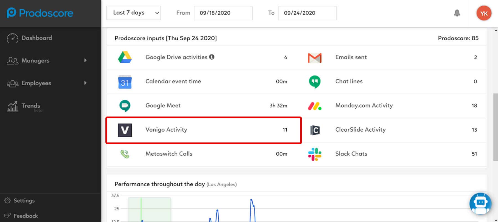This screenshot has width=498, height=222.
Task: Open the chatbot robot assistant
Action: coord(481,204)
